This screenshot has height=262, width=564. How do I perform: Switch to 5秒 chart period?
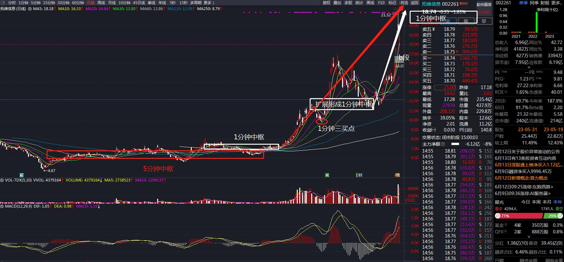tap(173, 3)
